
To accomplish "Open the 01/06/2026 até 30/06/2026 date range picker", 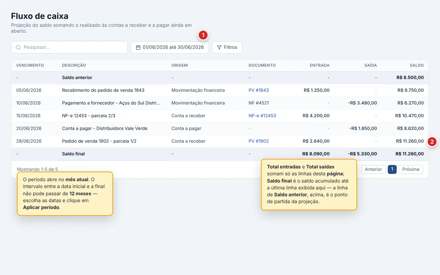I will click(x=170, y=47).
